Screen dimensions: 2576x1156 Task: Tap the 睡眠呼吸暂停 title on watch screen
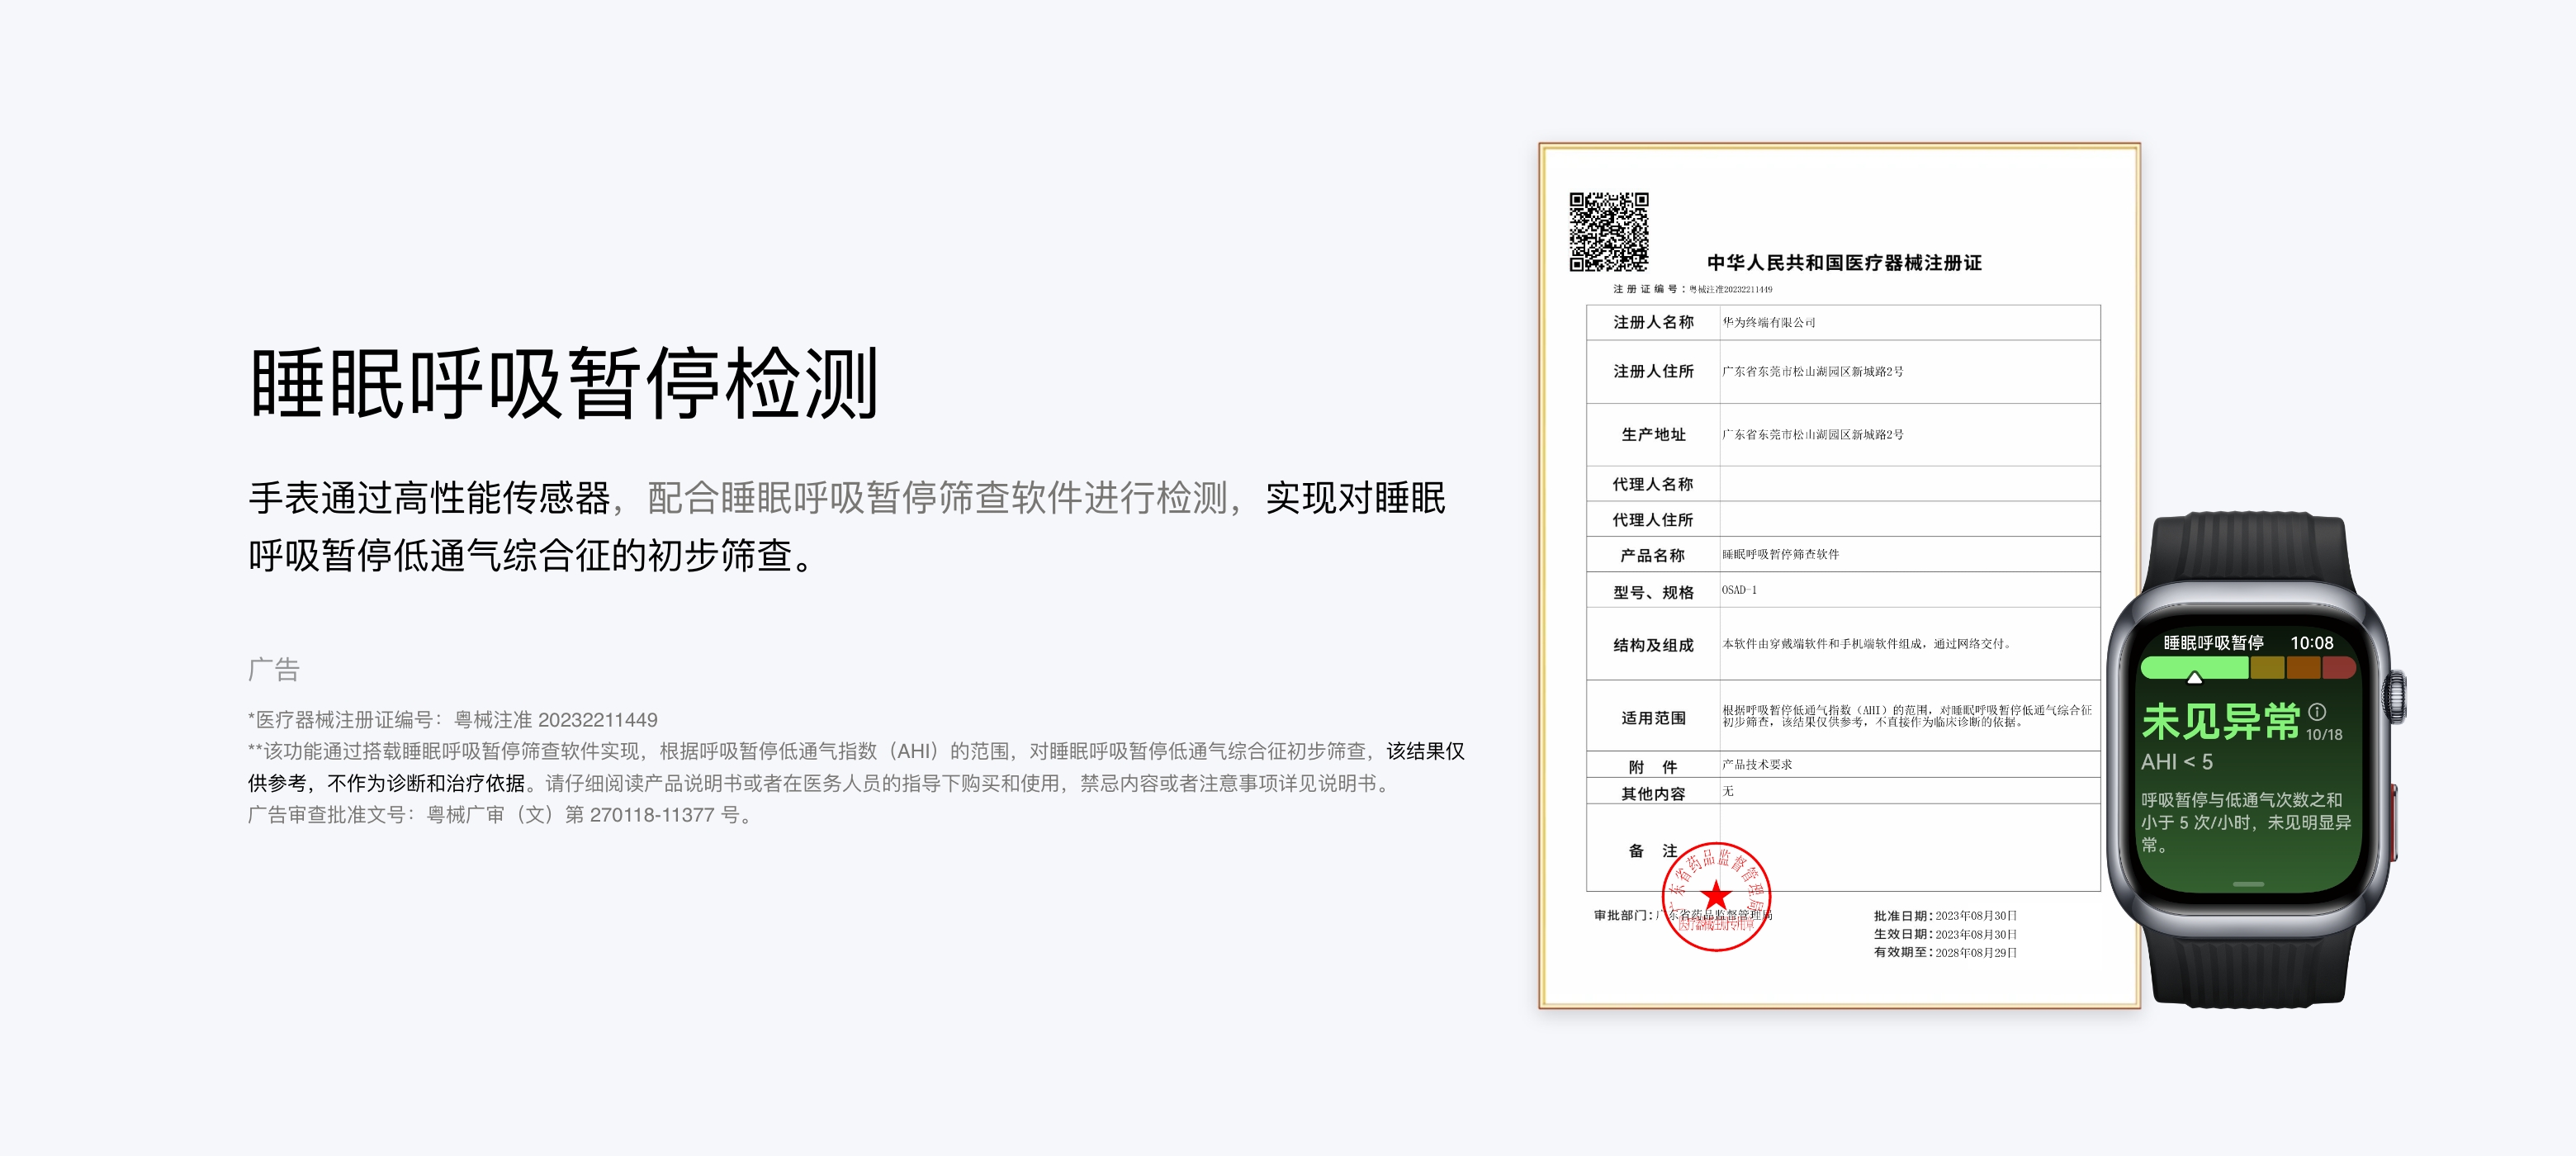pos(2213,643)
